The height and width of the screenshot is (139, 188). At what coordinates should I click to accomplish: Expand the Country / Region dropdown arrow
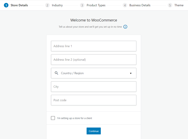click(x=131, y=73)
